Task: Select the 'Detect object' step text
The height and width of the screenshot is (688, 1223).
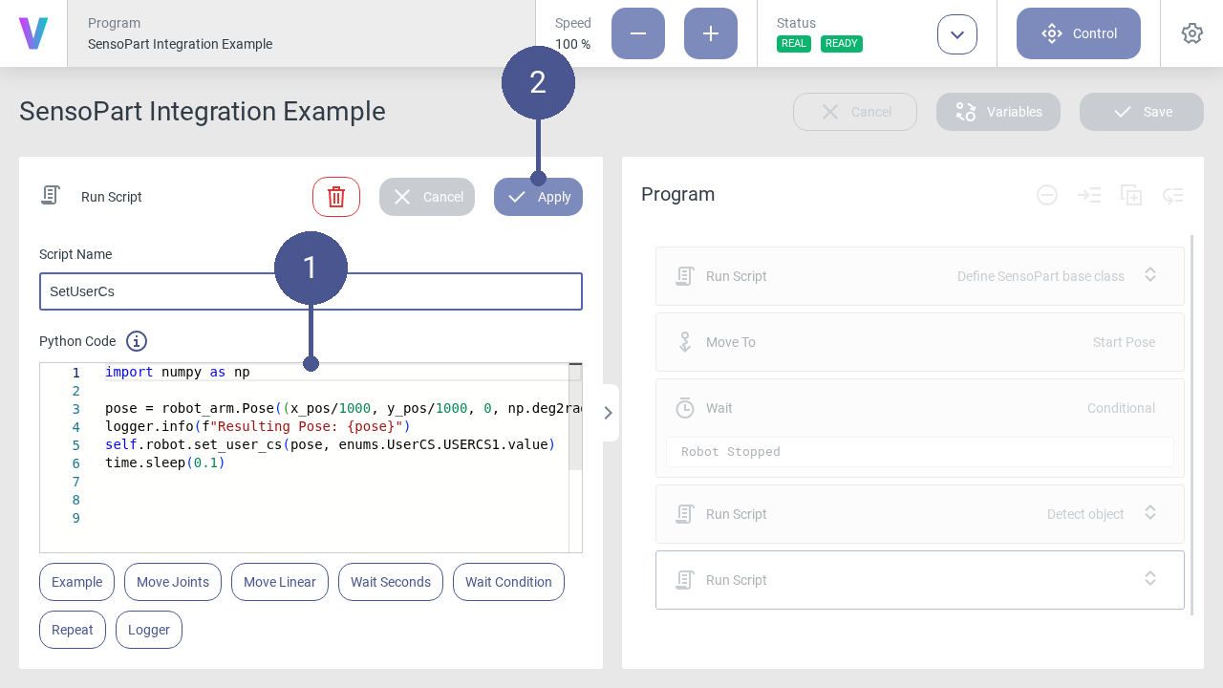Action: (1085, 514)
